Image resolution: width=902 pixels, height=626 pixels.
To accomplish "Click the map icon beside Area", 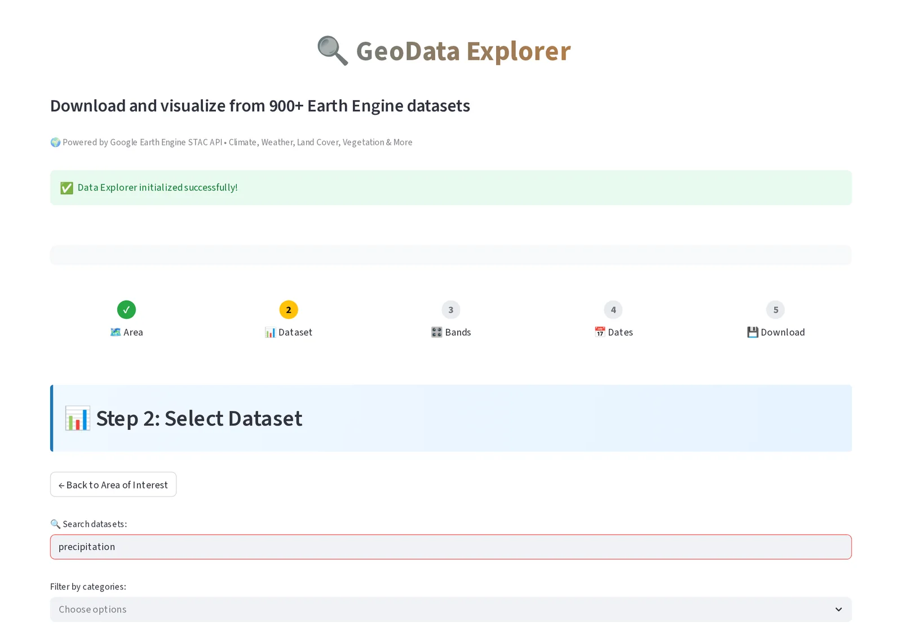I will click(x=116, y=332).
